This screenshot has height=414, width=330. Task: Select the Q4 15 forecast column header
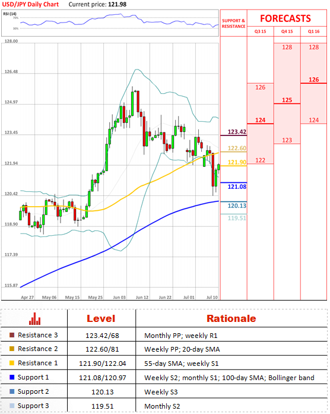point(287,31)
